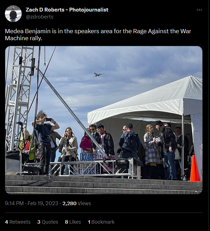Click the airplane in the photo
The height and width of the screenshot is (231, 210).
coord(98,74)
